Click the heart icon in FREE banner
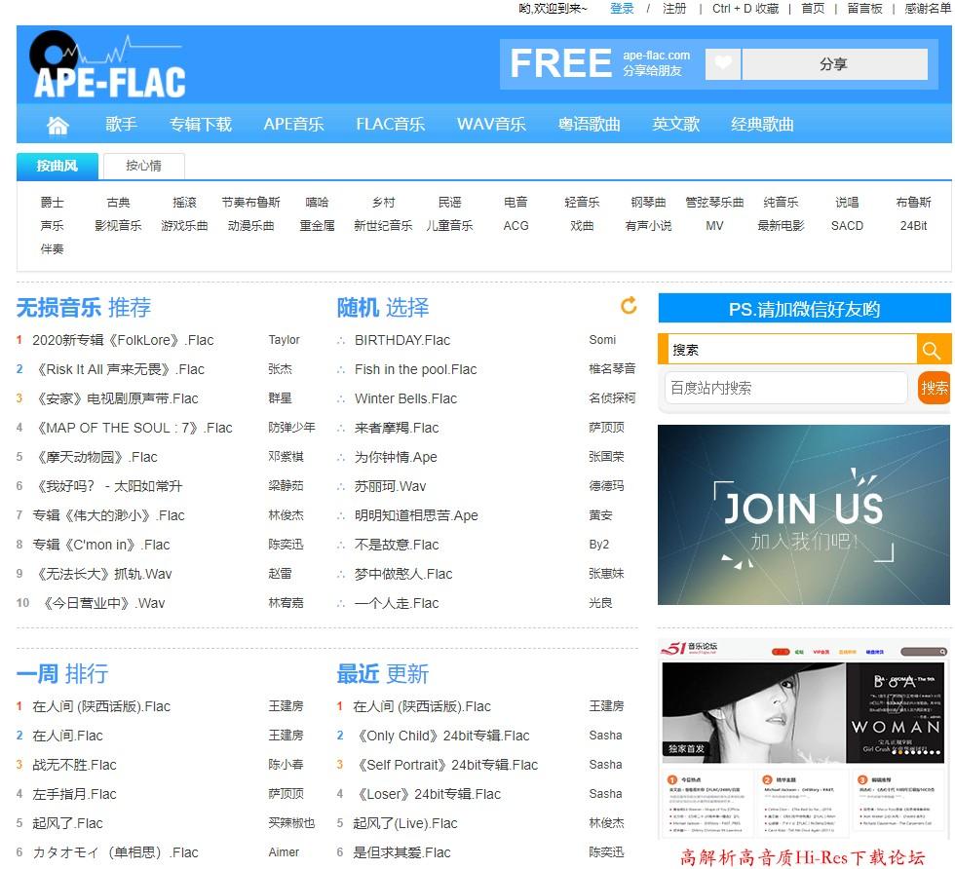955x869 pixels. (x=722, y=64)
